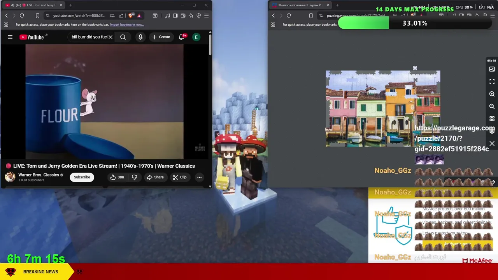
Task: Clear the YouTube search query
Action: 110,37
